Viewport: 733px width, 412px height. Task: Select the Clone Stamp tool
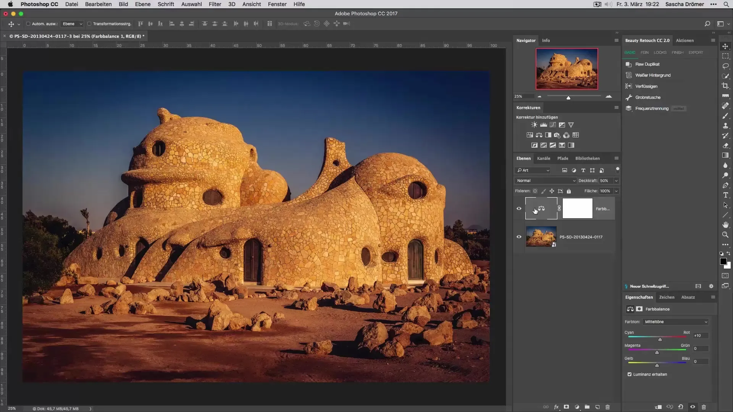pos(725,126)
